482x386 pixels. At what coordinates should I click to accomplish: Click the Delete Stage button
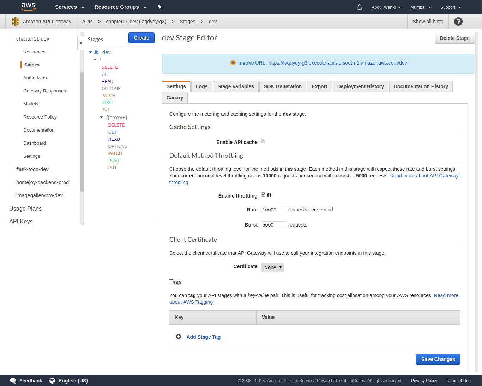(x=455, y=38)
